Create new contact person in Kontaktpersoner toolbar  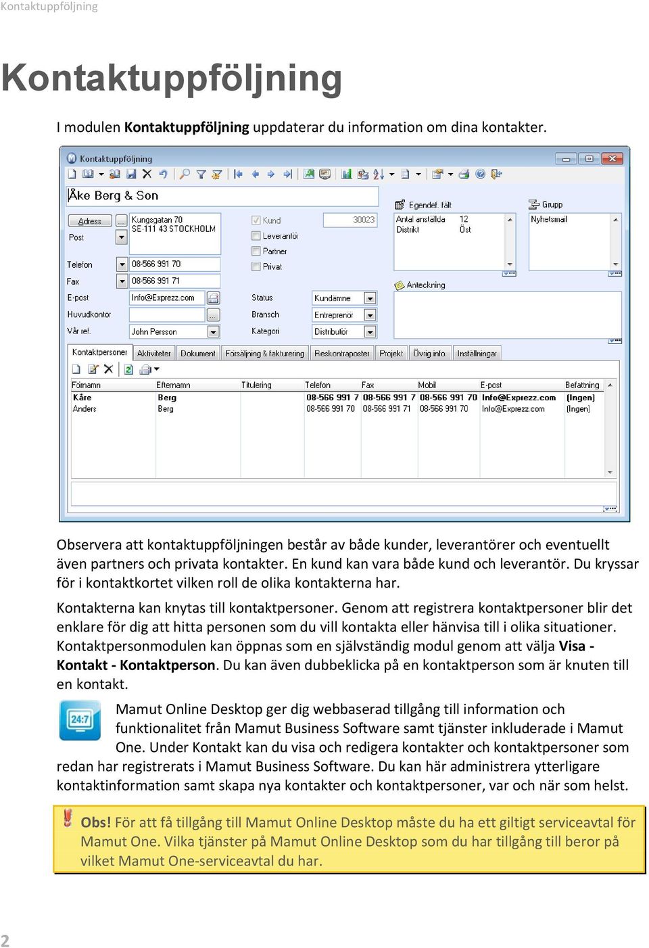(76, 369)
